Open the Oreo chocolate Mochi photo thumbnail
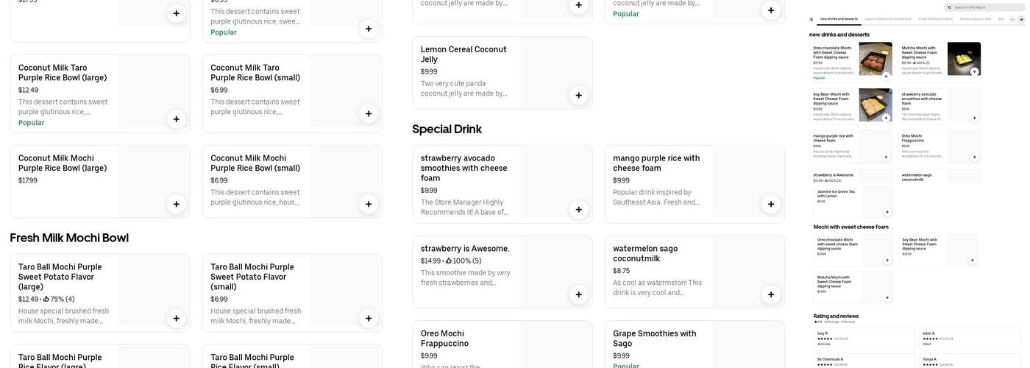This screenshot has width=1030, height=368. (x=875, y=59)
